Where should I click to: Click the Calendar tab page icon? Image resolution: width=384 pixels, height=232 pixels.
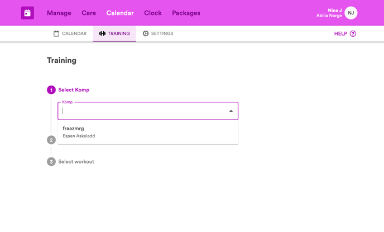pyautogui.click(x=56, y=33)
